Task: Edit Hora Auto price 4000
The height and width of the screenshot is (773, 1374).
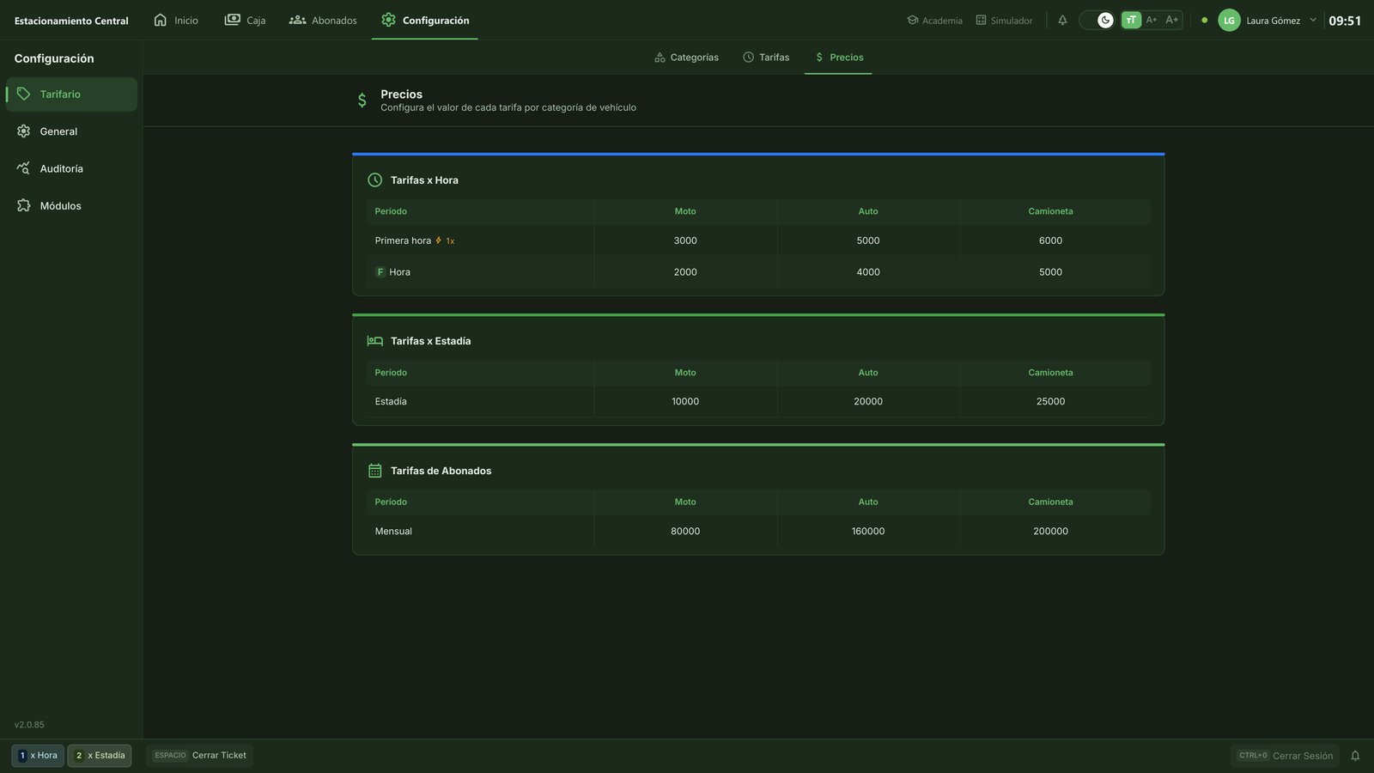Action: [868, 272]
